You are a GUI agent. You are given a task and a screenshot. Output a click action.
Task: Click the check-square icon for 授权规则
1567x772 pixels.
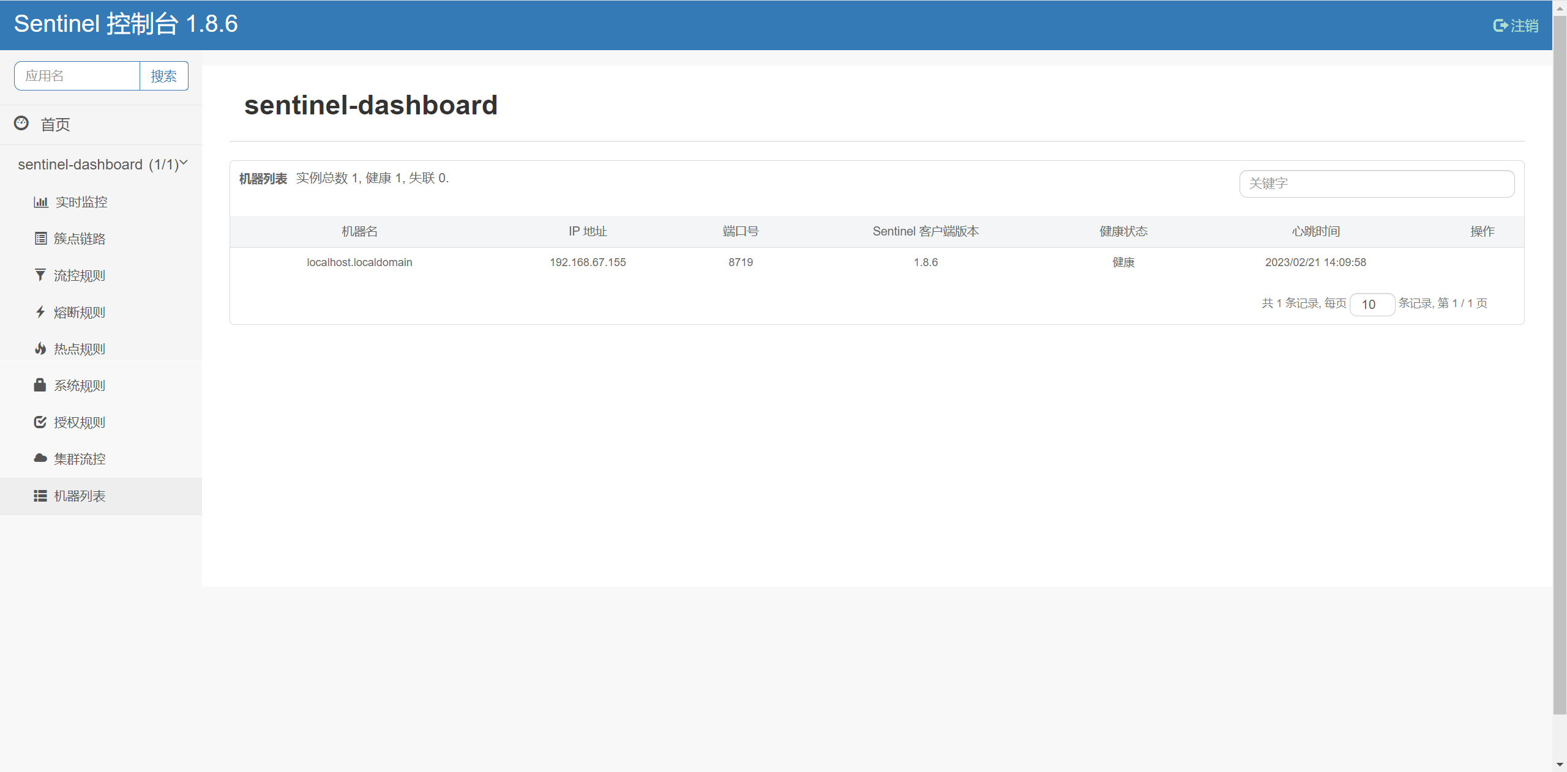coord(40,422)
